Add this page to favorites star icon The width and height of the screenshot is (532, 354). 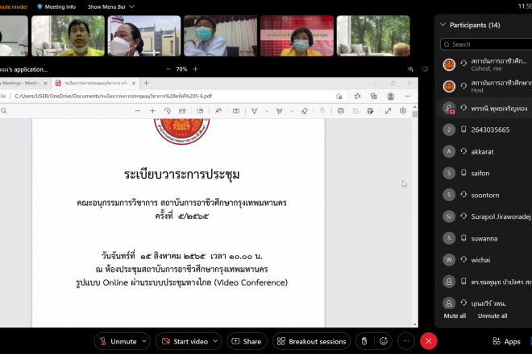point(339,97)
